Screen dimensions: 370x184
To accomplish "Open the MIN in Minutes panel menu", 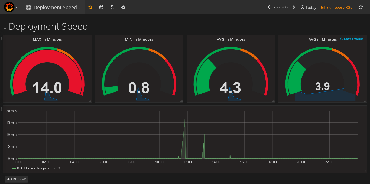I will (139, 39).
